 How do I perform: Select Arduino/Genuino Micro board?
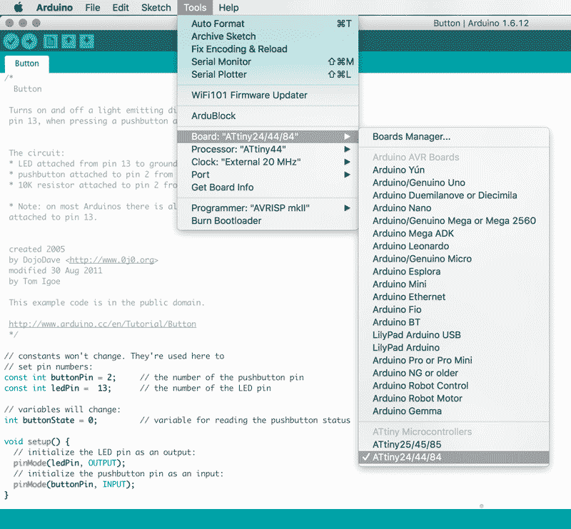coord(454,259)
